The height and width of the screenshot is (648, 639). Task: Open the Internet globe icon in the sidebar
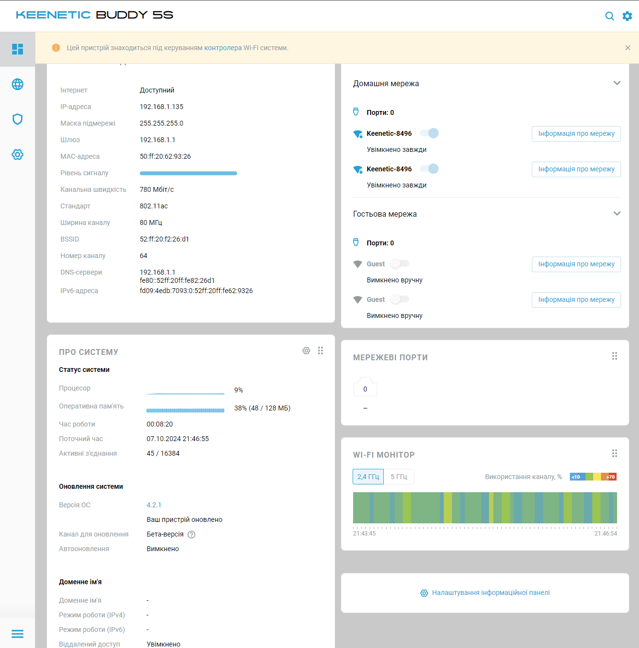tap(18, 84)
